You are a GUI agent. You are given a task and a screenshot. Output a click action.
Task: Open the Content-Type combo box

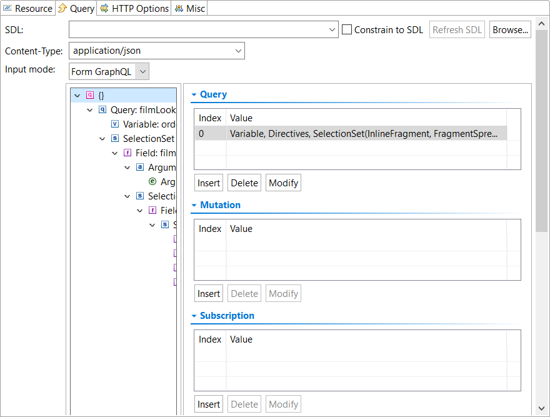157,51
